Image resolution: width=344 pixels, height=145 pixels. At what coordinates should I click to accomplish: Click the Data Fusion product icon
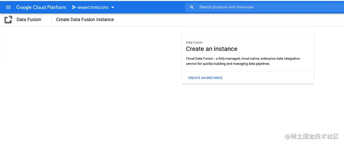[8, 20]
